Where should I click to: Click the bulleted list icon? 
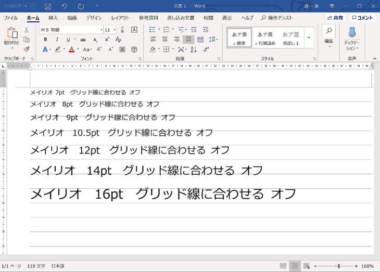(153, 30)
